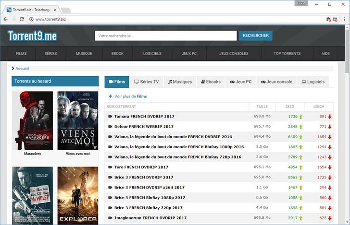Click the Voir plus de Films link
The width and height of the screenshot is (350, 225).
(131, 96)
